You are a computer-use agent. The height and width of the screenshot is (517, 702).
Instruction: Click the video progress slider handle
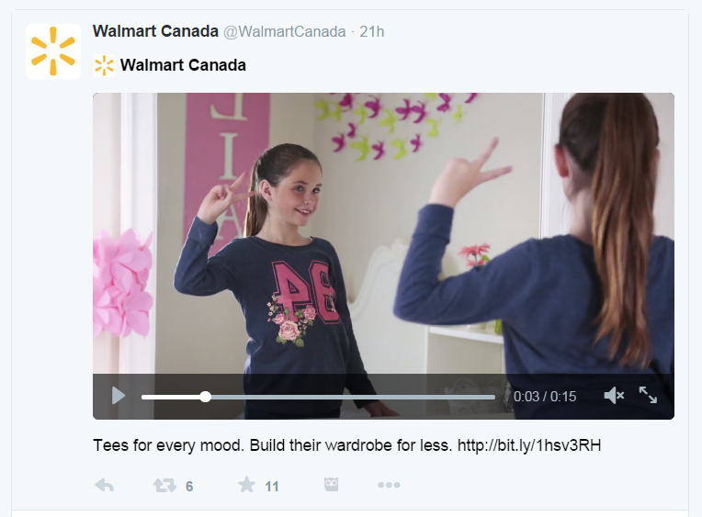pyautogui.click(x=205, y=397)
